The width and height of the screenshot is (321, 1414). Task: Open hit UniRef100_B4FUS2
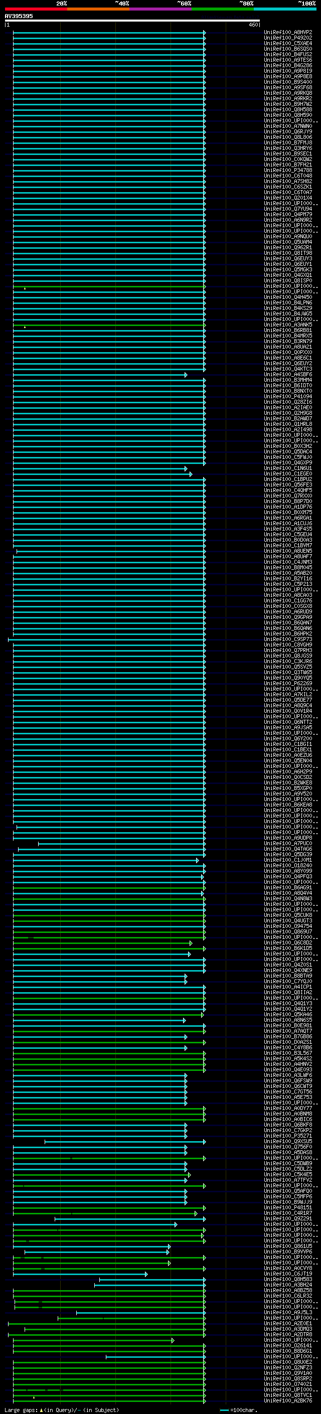288,54
